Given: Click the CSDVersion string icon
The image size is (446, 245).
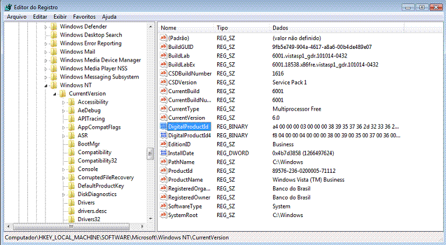Looking at the screenshot, I should tap(163, 82).
